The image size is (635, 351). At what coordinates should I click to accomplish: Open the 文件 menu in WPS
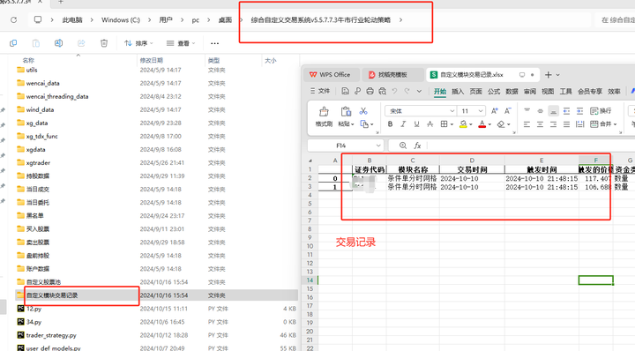pyautogui.click(x=320, y=91)
